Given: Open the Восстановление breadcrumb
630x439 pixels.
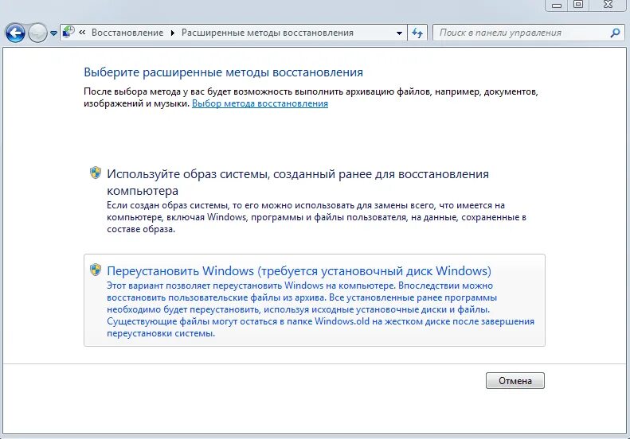Looking at the screenshot, I should point(127,33).
